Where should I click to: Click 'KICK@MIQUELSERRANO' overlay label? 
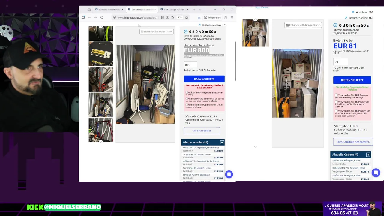(x=64, y=207)
